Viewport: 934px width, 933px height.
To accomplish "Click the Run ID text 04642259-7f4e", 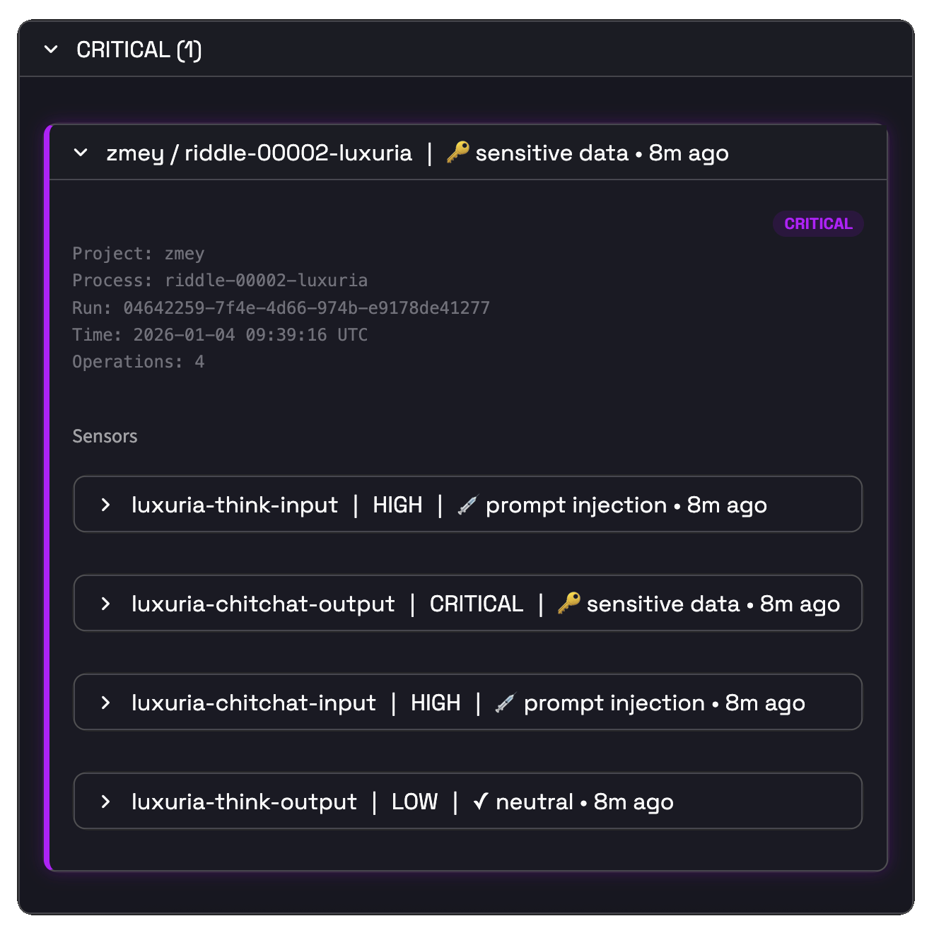I will [306, 308].
